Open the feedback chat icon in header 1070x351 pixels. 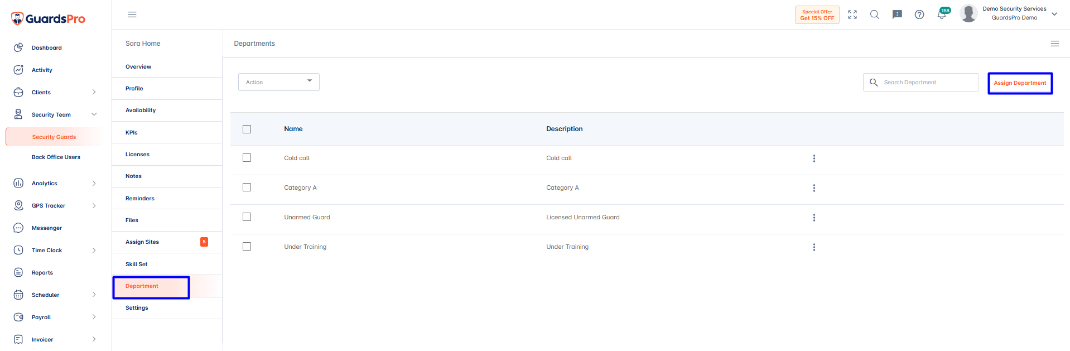897,15
